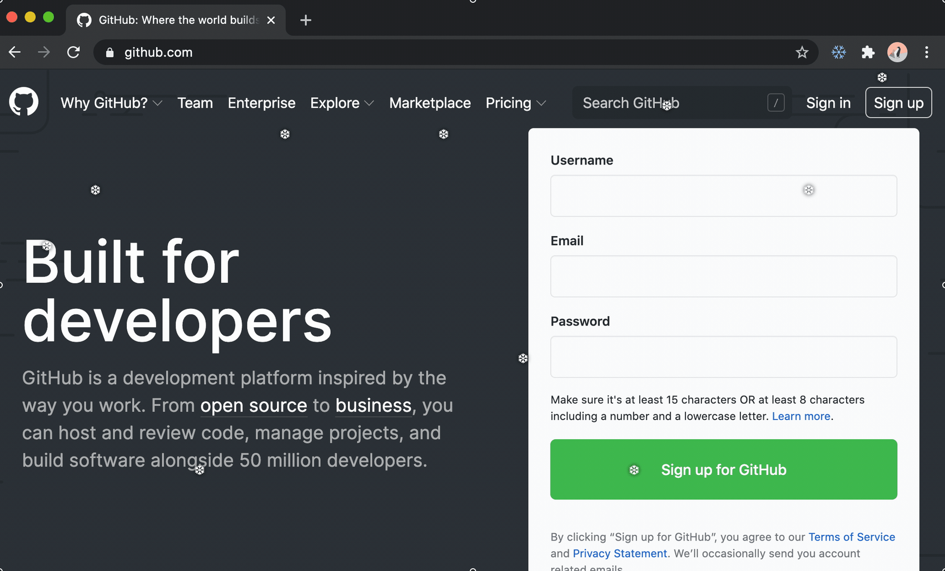Viewport: 945px width, 571px height.
Task: Close the GitHub browser tab
Action: coord(271,20)
